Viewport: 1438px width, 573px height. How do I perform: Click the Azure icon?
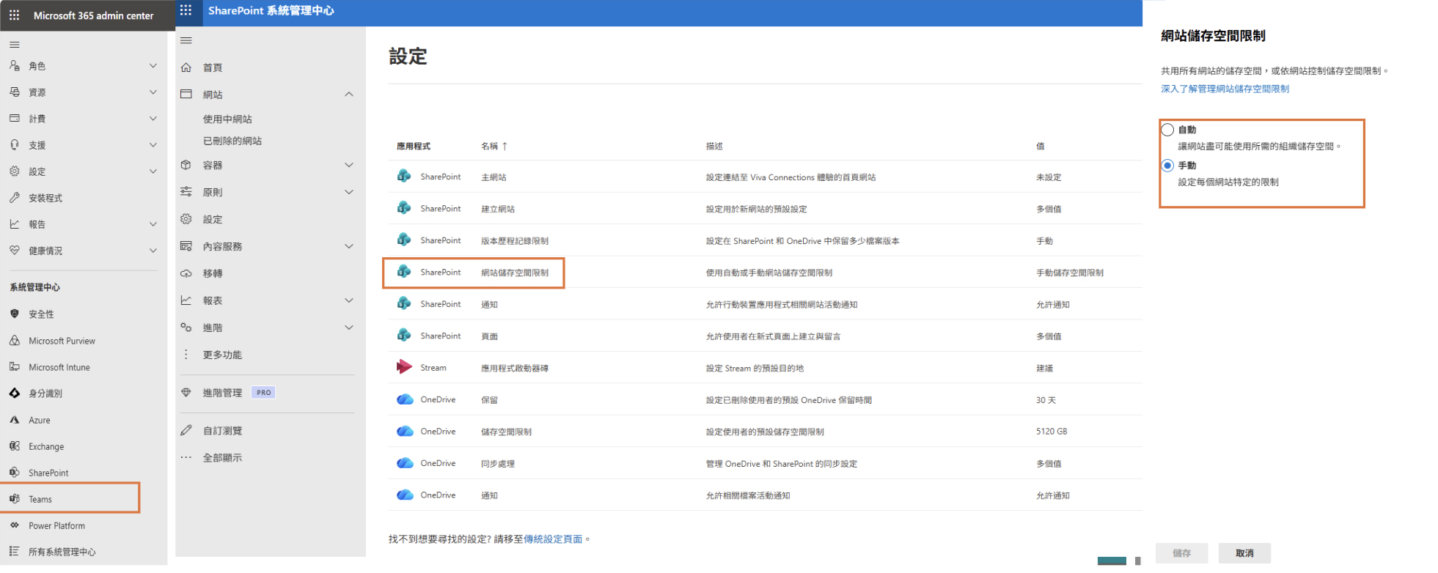pyautogui.click(x=14, y=419)
